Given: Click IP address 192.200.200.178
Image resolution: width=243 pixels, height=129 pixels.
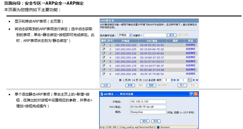Looking at the screenshot, I should 126,66.
